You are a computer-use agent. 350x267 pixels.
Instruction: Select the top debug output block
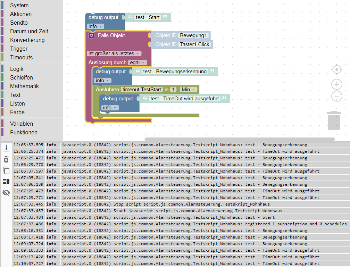103,17
